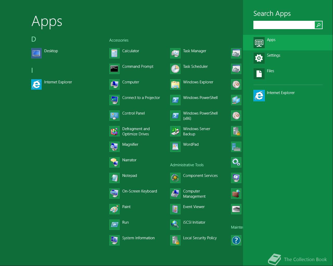Open the Paint icon
Screen dimensions: 333x266
pyautogui.click(x=114, y=209)
